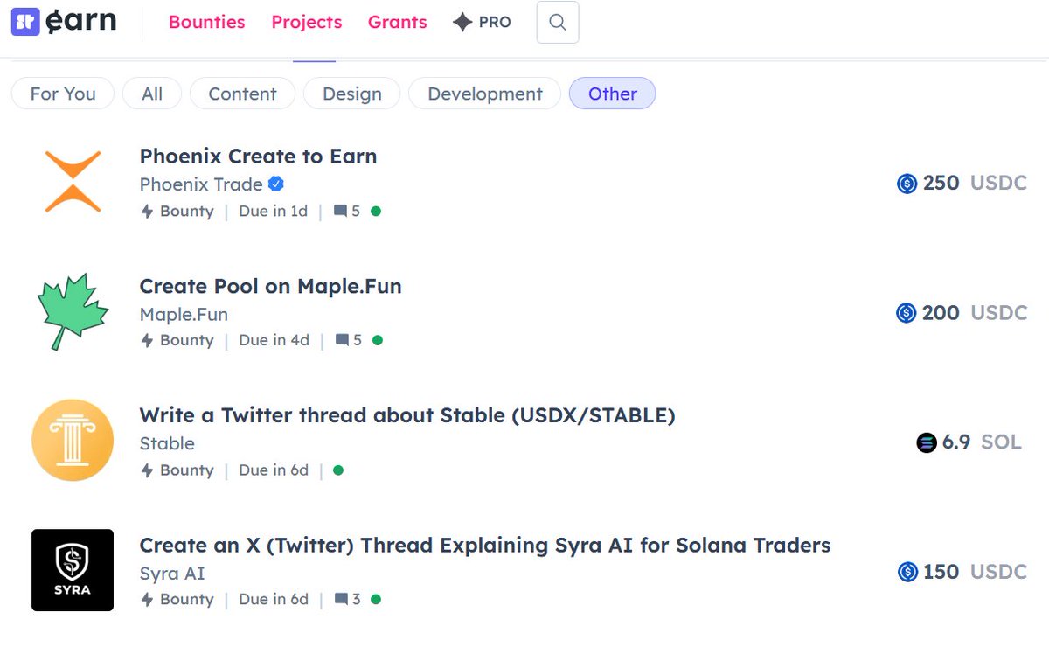
Task: Select the For You filter
Action: tap(63, 94)
